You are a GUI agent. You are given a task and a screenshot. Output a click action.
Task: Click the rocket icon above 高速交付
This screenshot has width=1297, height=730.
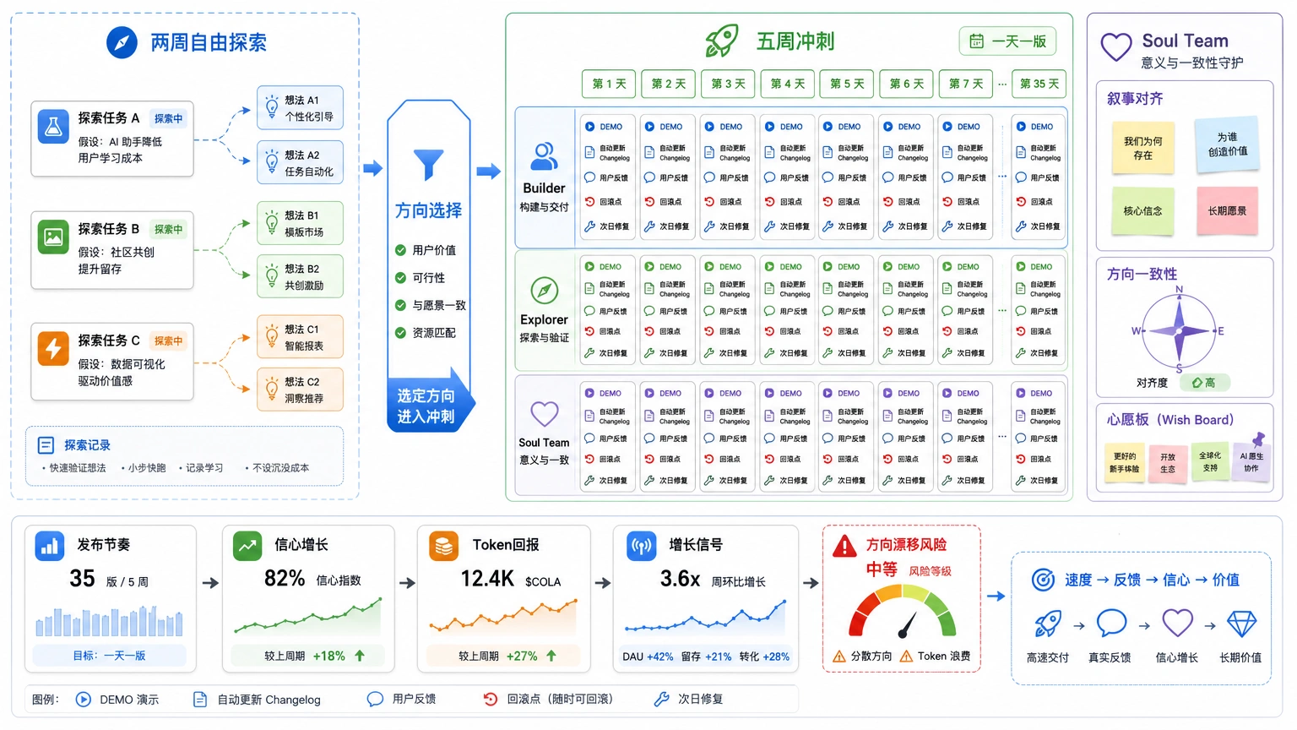point(1048,624)
